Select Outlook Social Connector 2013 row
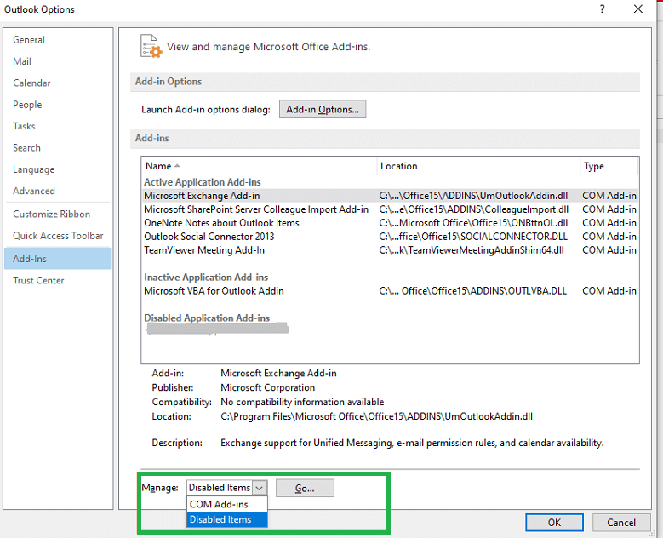 [x=390, y=237]
